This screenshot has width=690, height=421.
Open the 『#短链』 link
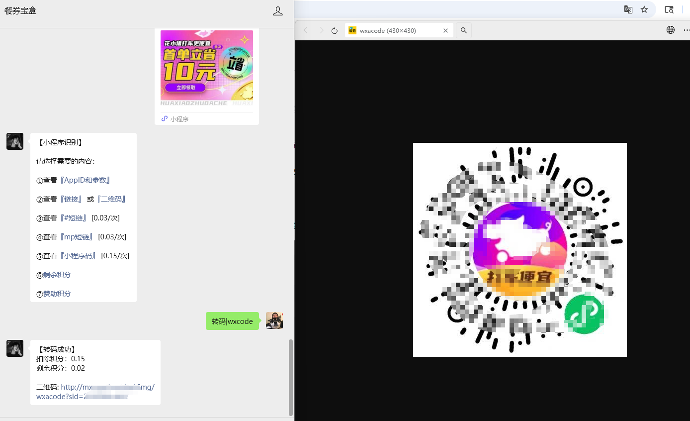coord(74,218)
